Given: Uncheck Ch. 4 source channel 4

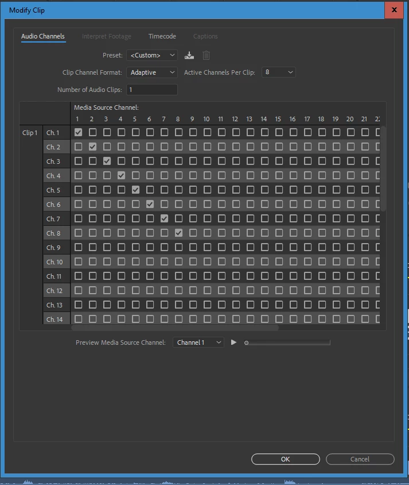Looking at the screenshot, I should 121,175.
